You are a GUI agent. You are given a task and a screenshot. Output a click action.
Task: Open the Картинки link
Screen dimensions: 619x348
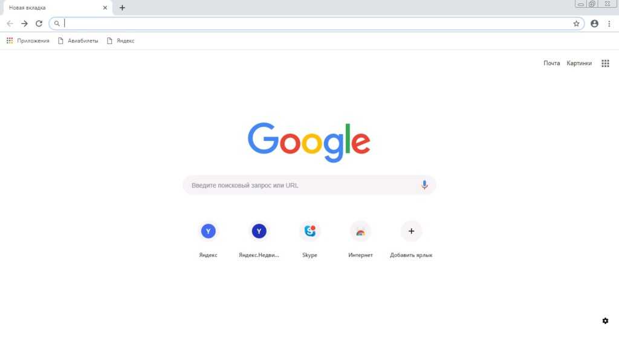point(579,63)
